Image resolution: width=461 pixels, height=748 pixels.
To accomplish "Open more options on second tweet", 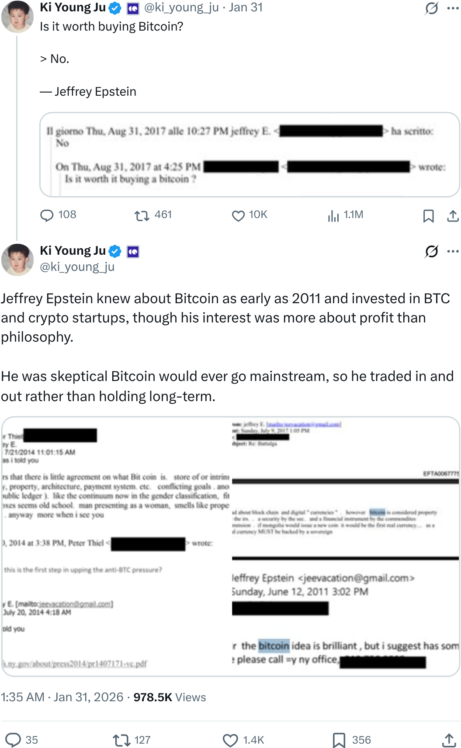I will pos(453,251).
